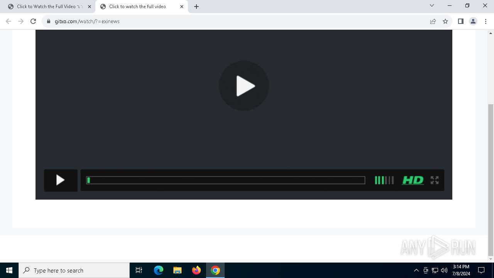Go back to previous page
Screen dimensions: 494x278
[8, 21]
